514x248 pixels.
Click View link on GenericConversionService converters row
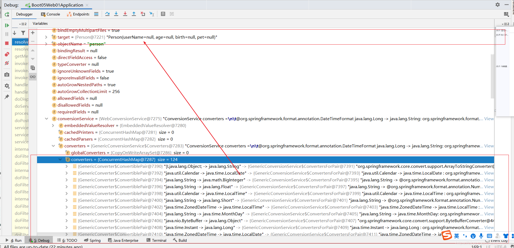[489, 146]
